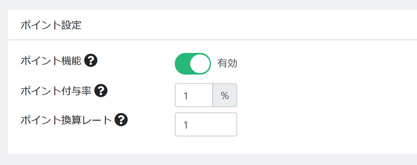Click the ポイント設定 panel heading

coord(51,26)
